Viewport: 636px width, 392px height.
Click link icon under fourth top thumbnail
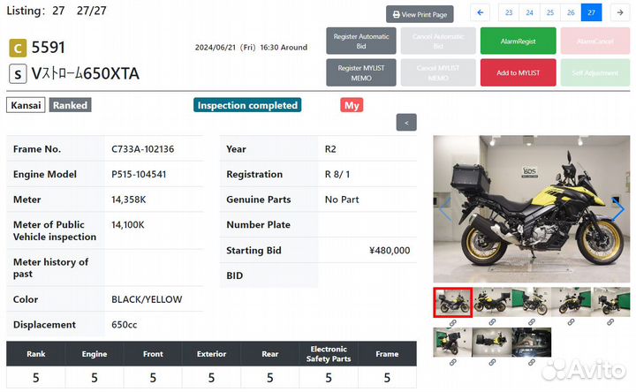point(571,322)
